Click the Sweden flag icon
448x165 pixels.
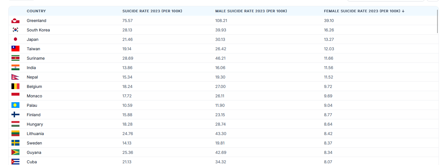point(15,143)
